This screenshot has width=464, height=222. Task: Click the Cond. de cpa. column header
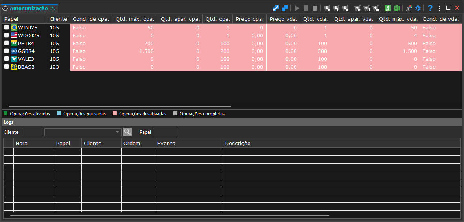91,19
